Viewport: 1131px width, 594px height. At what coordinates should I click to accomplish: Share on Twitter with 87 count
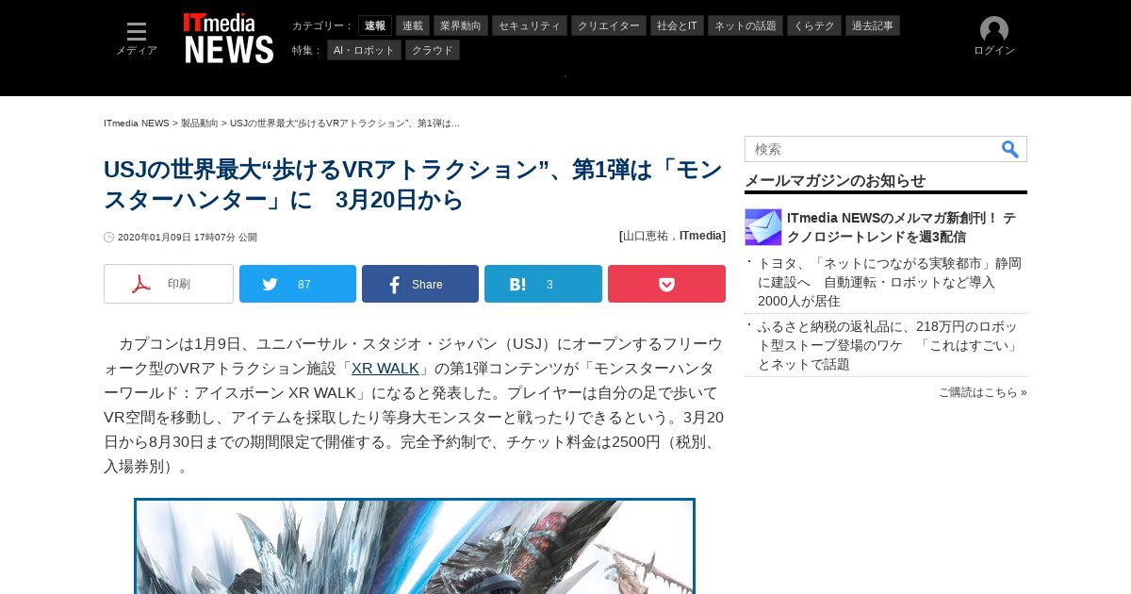[x=298, y=284]
